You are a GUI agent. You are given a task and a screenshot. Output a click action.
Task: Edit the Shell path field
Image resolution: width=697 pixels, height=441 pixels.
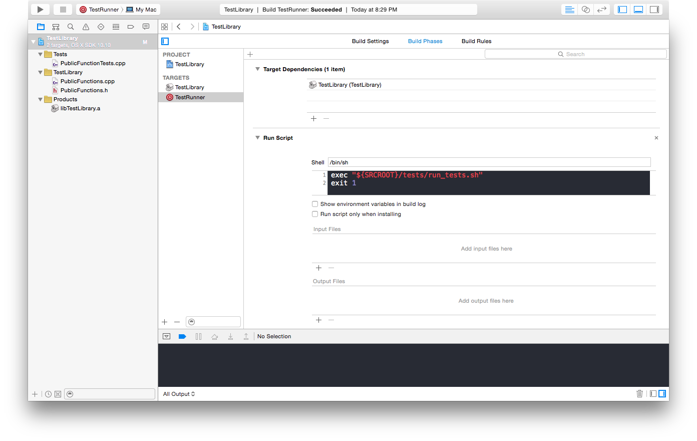[x=489, y=162]
